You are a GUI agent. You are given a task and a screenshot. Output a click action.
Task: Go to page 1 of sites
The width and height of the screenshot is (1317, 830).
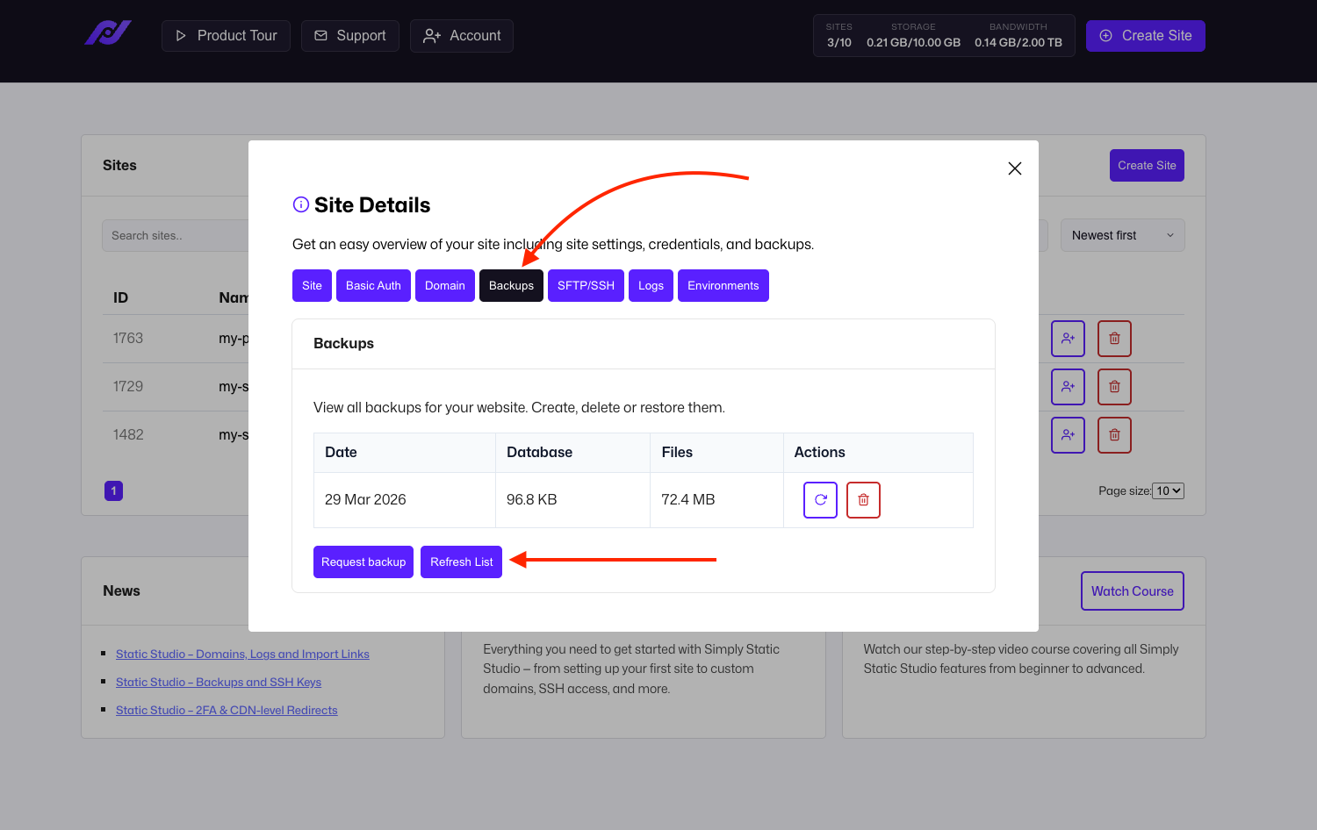click(113, 491)
